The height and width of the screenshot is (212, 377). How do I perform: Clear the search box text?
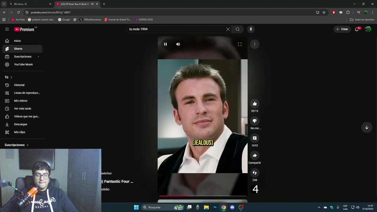(x=228, y=29)
